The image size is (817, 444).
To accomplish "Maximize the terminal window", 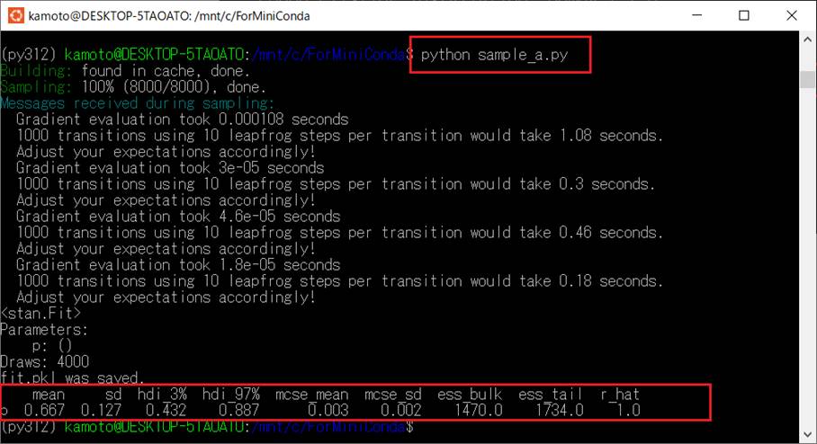I will tap(744, 15).
